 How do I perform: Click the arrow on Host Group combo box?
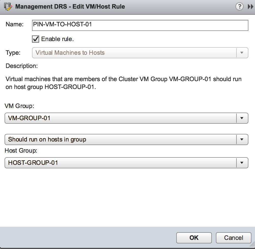click(242, 163)
